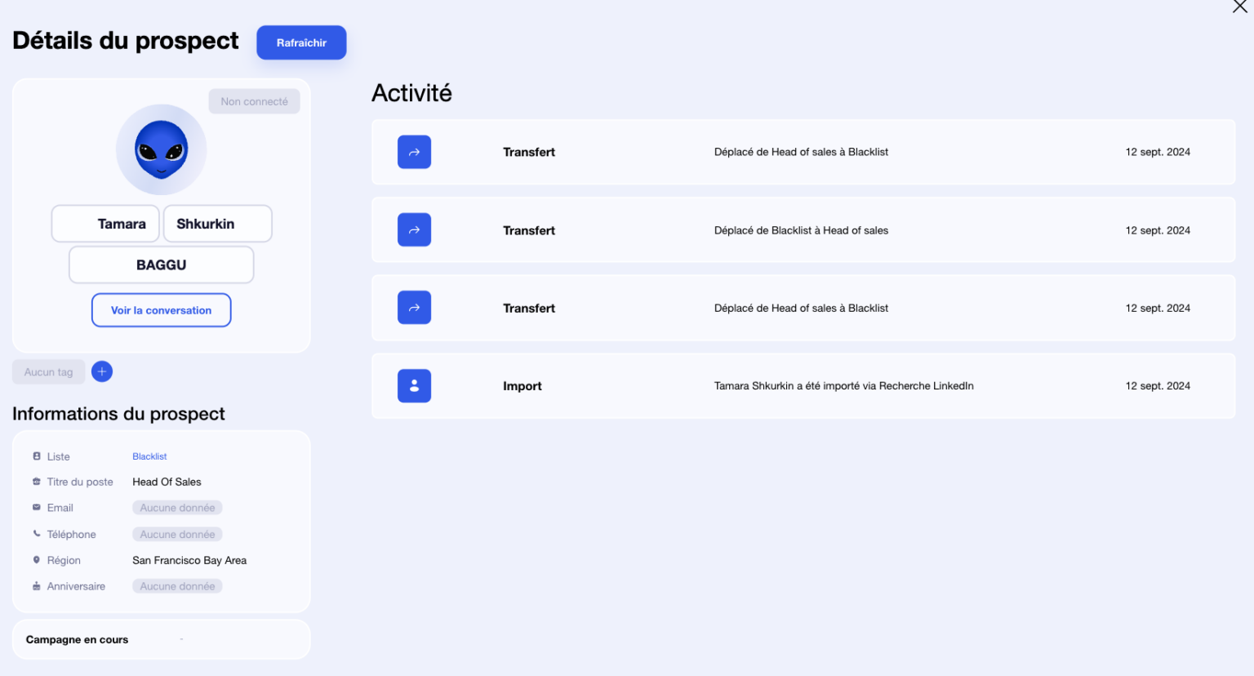Click the location pin icon beside Région
Screen dimensions: 1254x676
coord(37,560)
